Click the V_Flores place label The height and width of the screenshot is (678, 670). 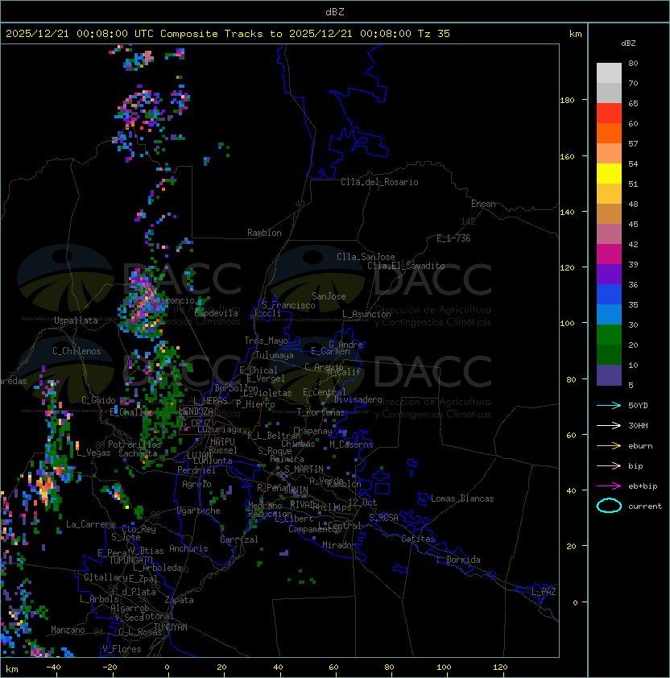point(122,649)
